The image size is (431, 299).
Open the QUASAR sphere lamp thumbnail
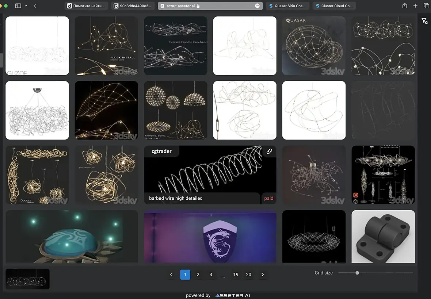314,46
